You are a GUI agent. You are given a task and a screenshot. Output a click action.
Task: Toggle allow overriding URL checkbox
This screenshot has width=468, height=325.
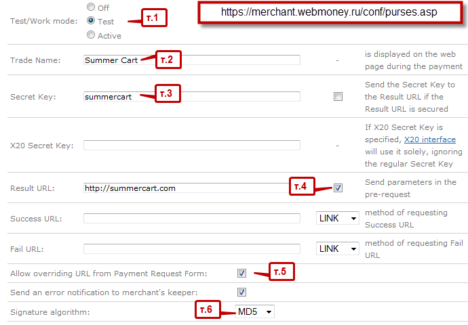pos(241,274)
